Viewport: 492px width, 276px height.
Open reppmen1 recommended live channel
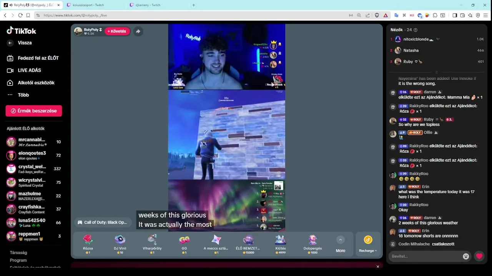point(34,236)
